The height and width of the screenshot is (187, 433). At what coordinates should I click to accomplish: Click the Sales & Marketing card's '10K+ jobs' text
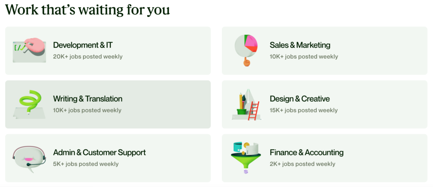pyautogui.click(x=304, y=57)
